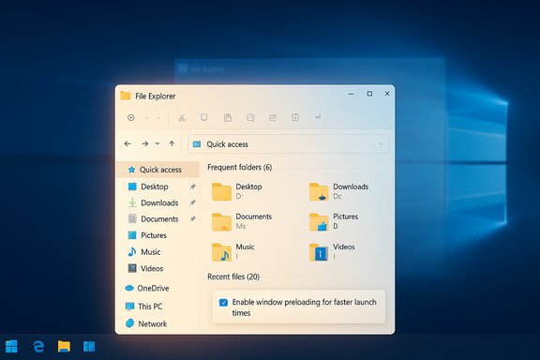
Task: Open recent locations dropdown chevron
Action: coord(157,143)
